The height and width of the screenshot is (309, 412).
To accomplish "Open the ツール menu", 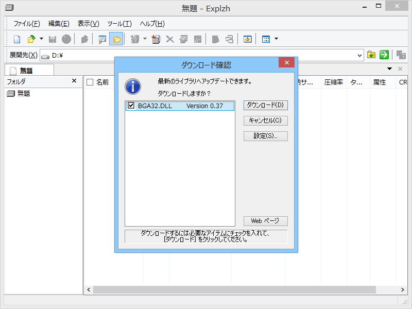I will click(x=119, y=23).
